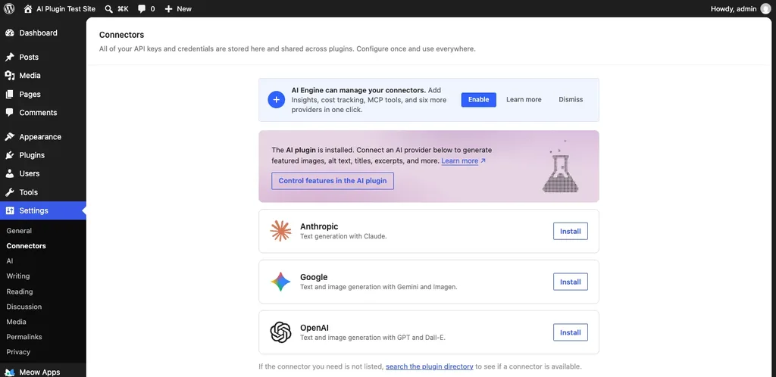This screenshot has height=377, width=776.
Task: Click the Meow Apps cat icon
Action: [9, 372]
